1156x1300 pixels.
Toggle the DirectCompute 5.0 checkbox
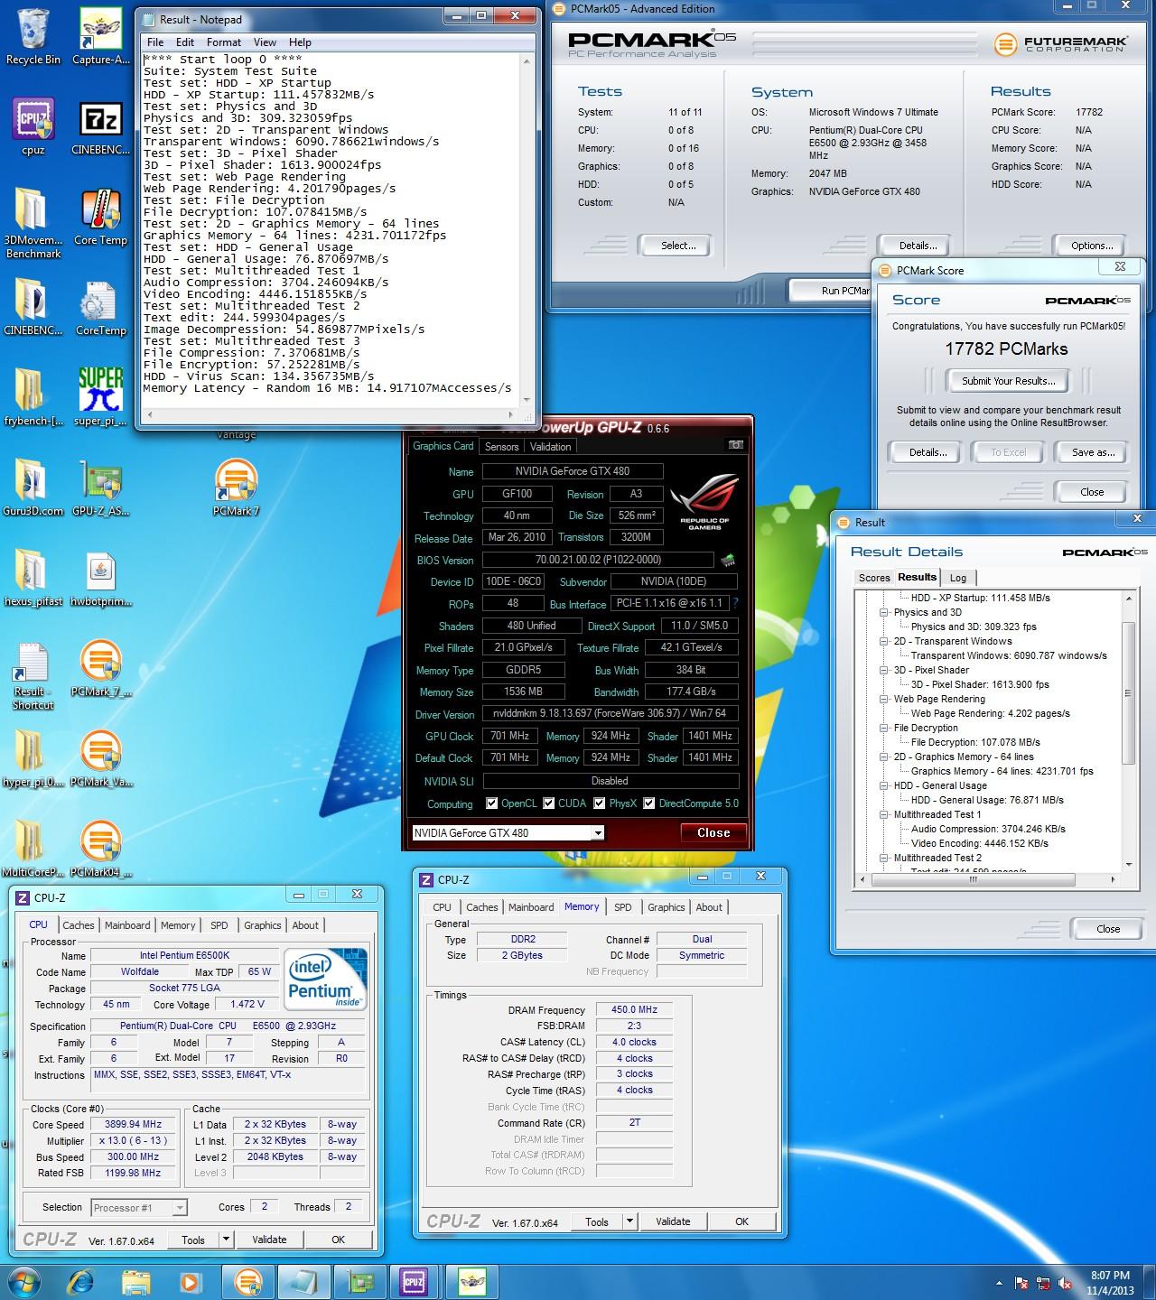tap(648, 803)
